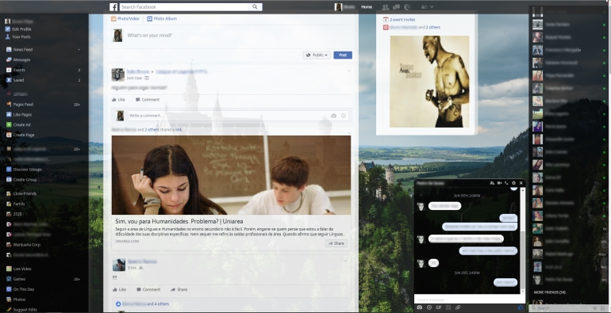The image size is (611, 313).
Task: Start voice call in chat window
Action: (506, 183)
